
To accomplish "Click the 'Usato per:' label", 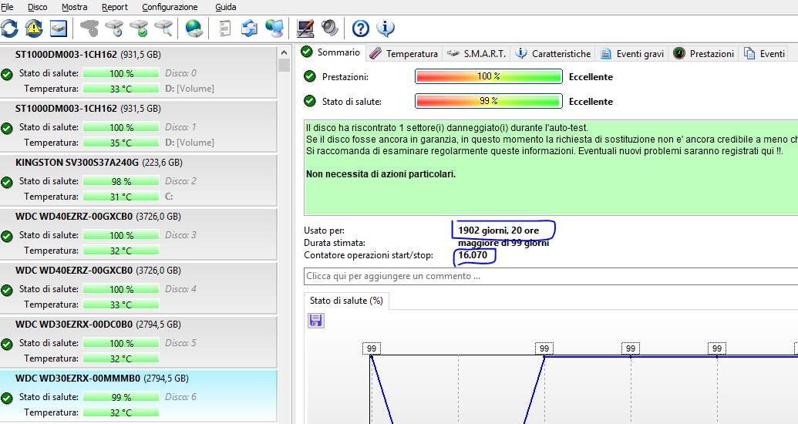I will coord(324,231).
